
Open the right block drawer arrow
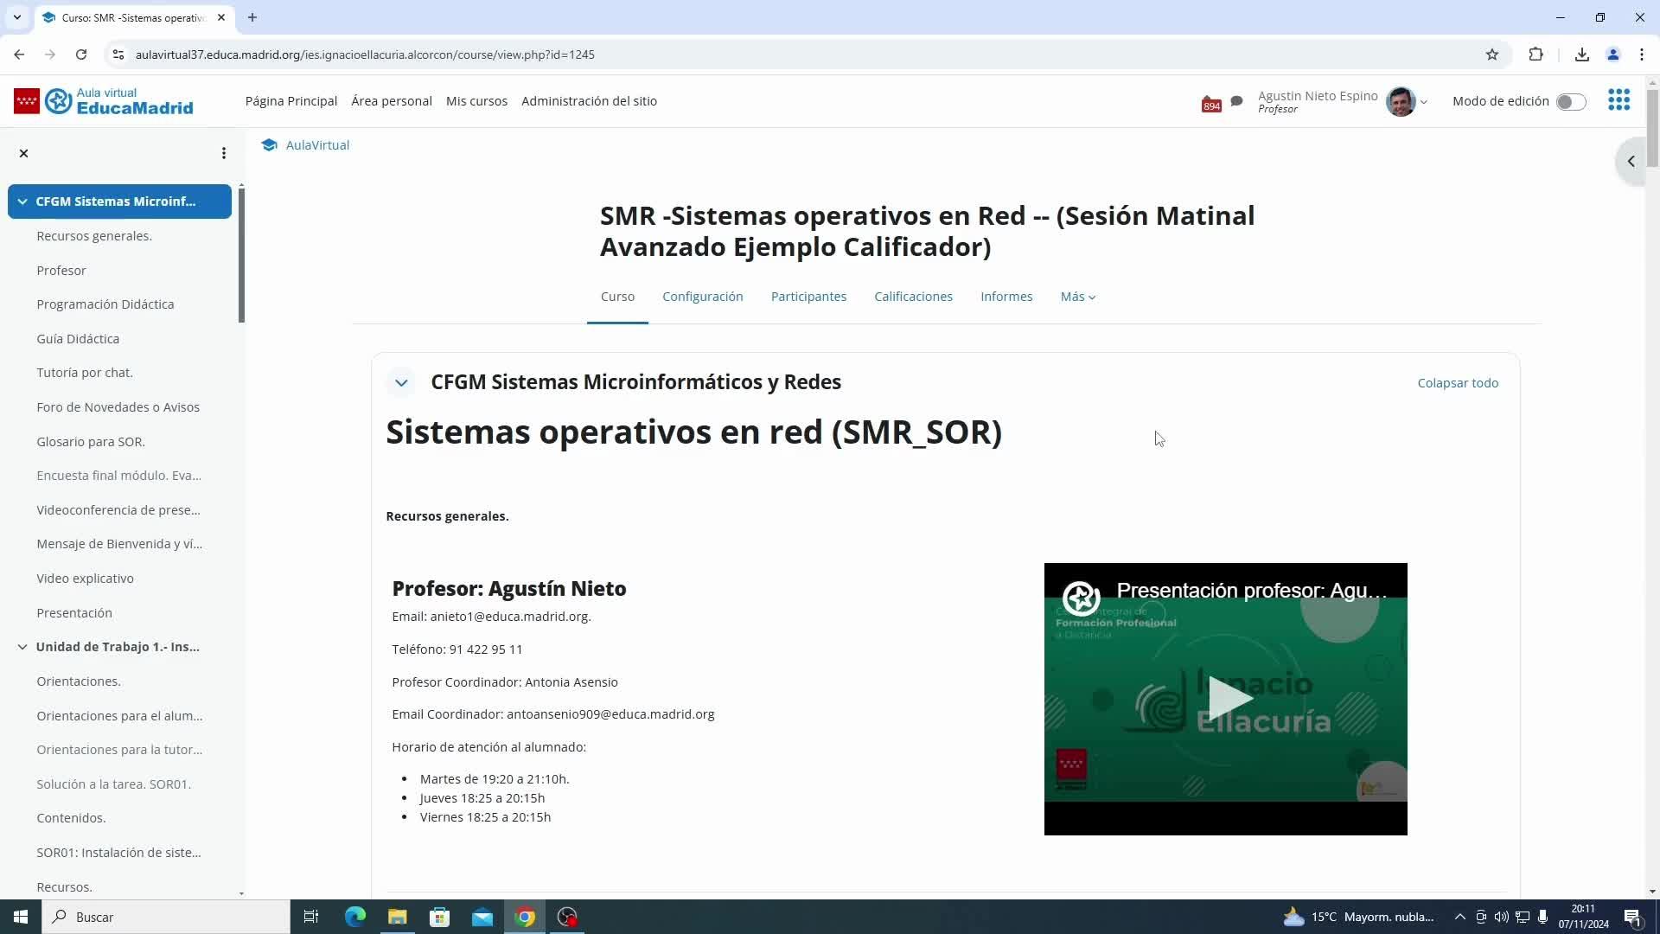tap(1631, 161)
